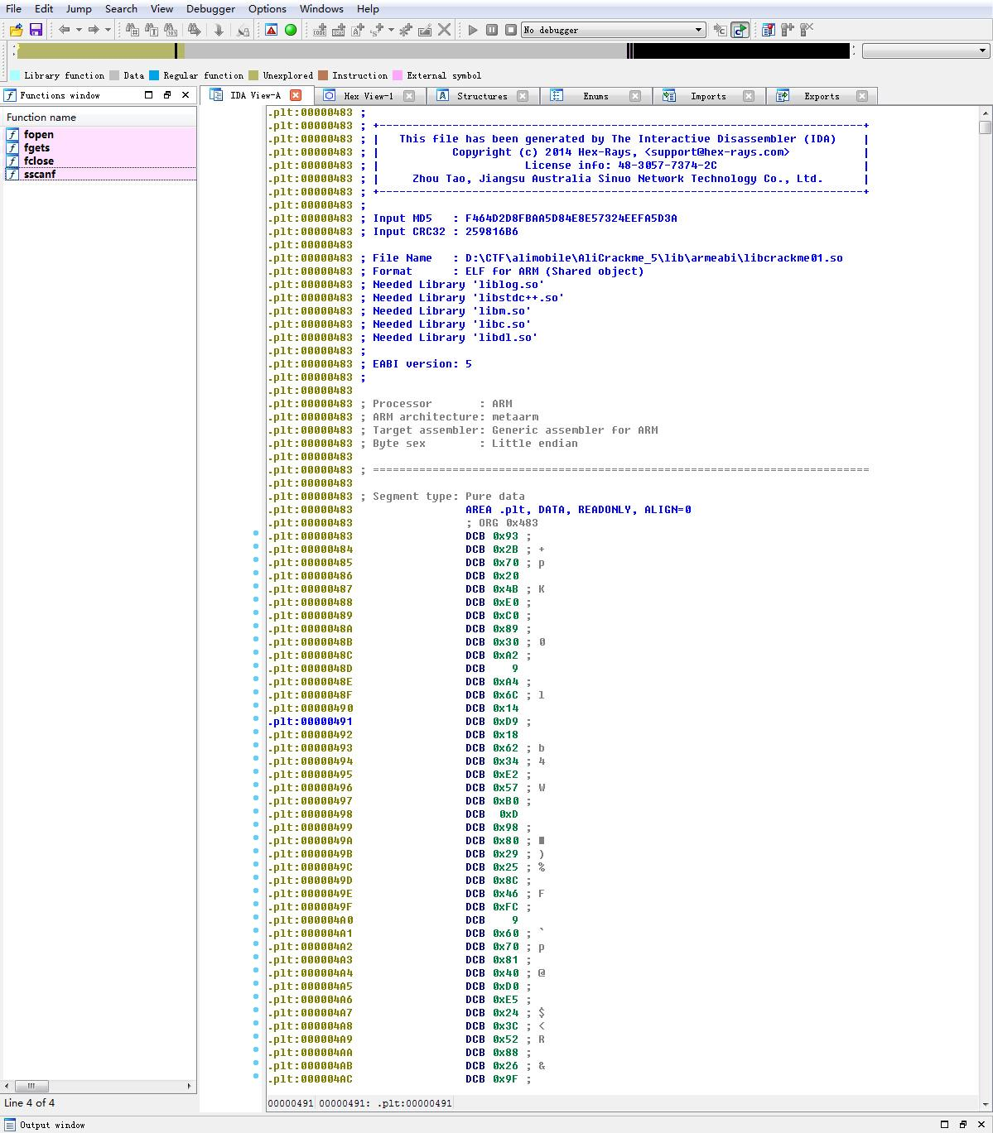Click the down arrow jump icon
The image size is (993, 1133).
(x=219, y=30)
